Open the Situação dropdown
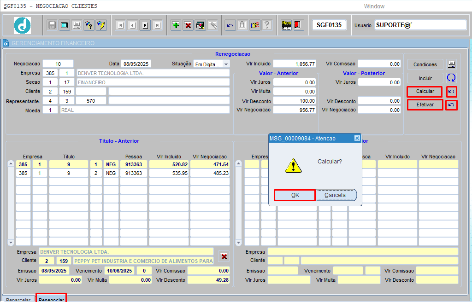This screenshot has width=472, height=302. pyautogui.click(x=226, y=64)
